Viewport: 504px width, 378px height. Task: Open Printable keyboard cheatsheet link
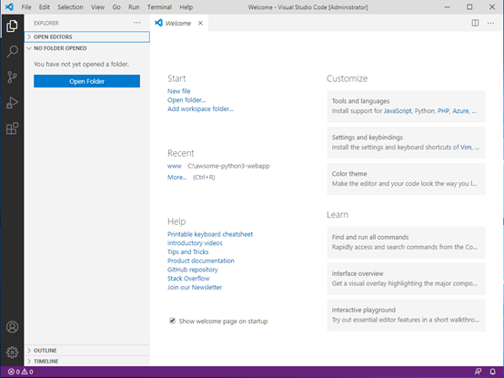pos(210,234)
